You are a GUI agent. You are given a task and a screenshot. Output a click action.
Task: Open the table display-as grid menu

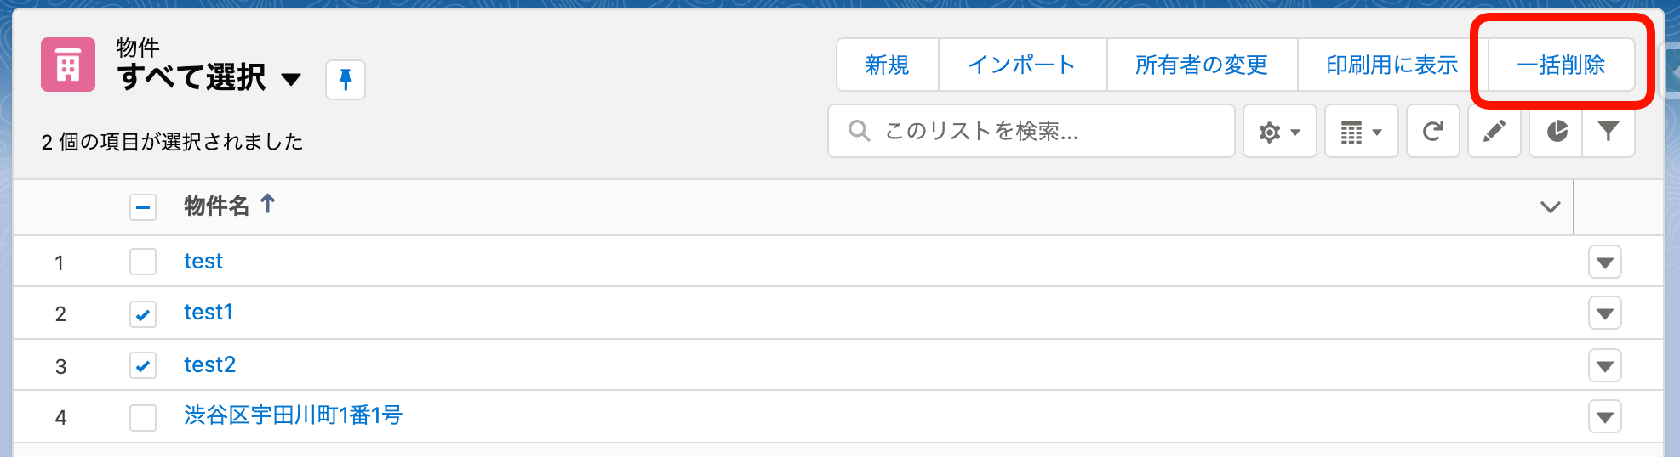(x=1361, y=132)
